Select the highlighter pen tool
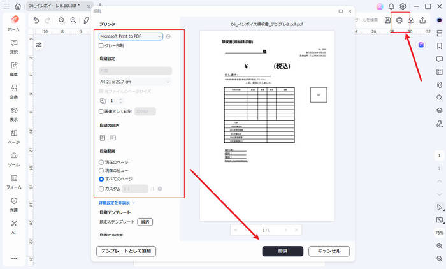Viewport: 446px width, 269px height. 86,20
